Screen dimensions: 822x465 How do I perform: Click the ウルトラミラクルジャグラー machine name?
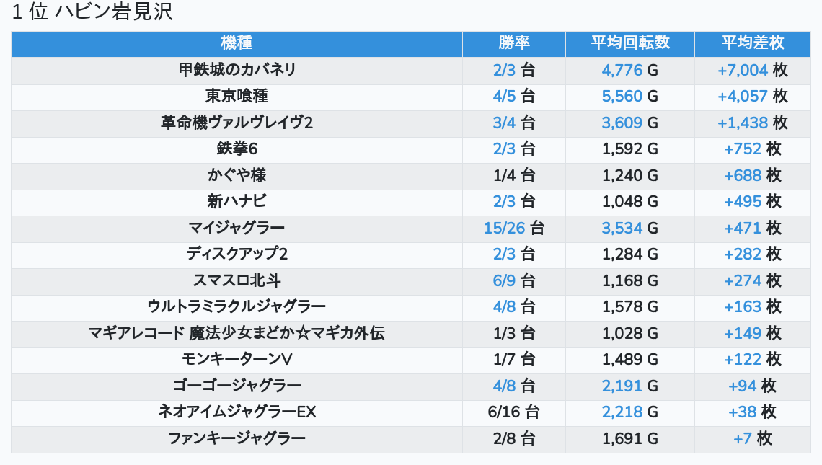[237, 307]
